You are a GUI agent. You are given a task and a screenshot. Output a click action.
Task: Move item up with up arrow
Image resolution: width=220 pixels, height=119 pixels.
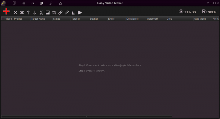(x=28, y=13)
